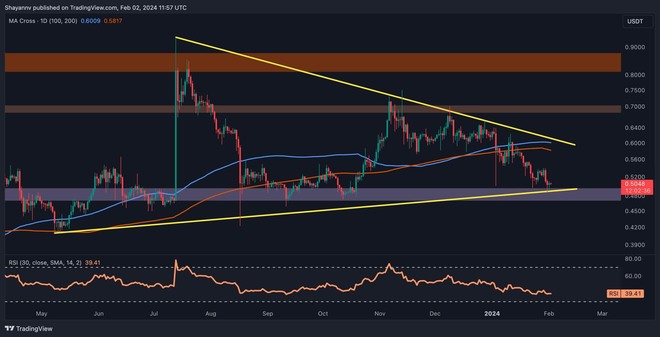This screenshot has height=337, width=660.
Task: Click the RSI 39.41 legend value
Action: tap(93, 262)
